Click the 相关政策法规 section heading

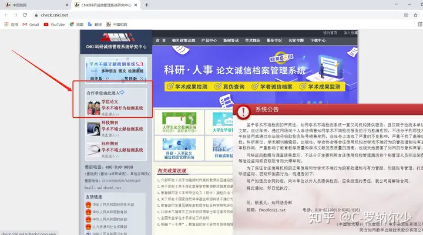(172, 171)
